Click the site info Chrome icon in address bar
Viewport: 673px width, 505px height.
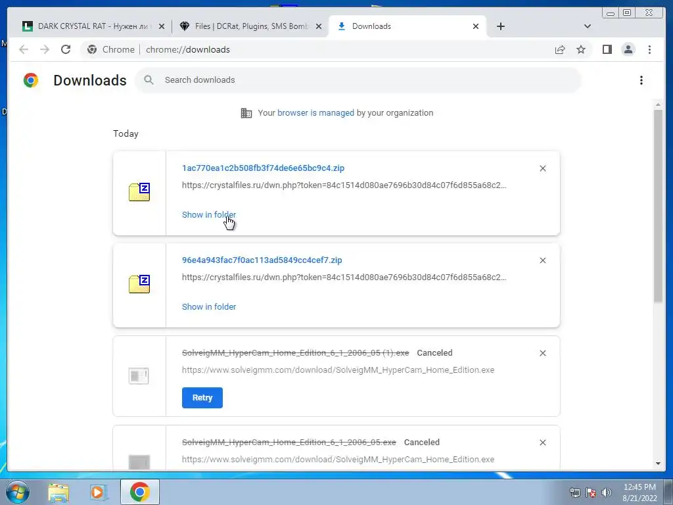pyautogui.click(x=92, y=49)
